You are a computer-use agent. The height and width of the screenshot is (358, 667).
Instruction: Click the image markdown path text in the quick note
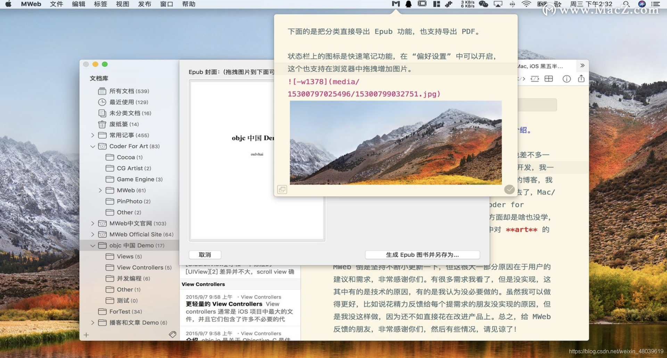pyautogui.click(x=364, y=88)
